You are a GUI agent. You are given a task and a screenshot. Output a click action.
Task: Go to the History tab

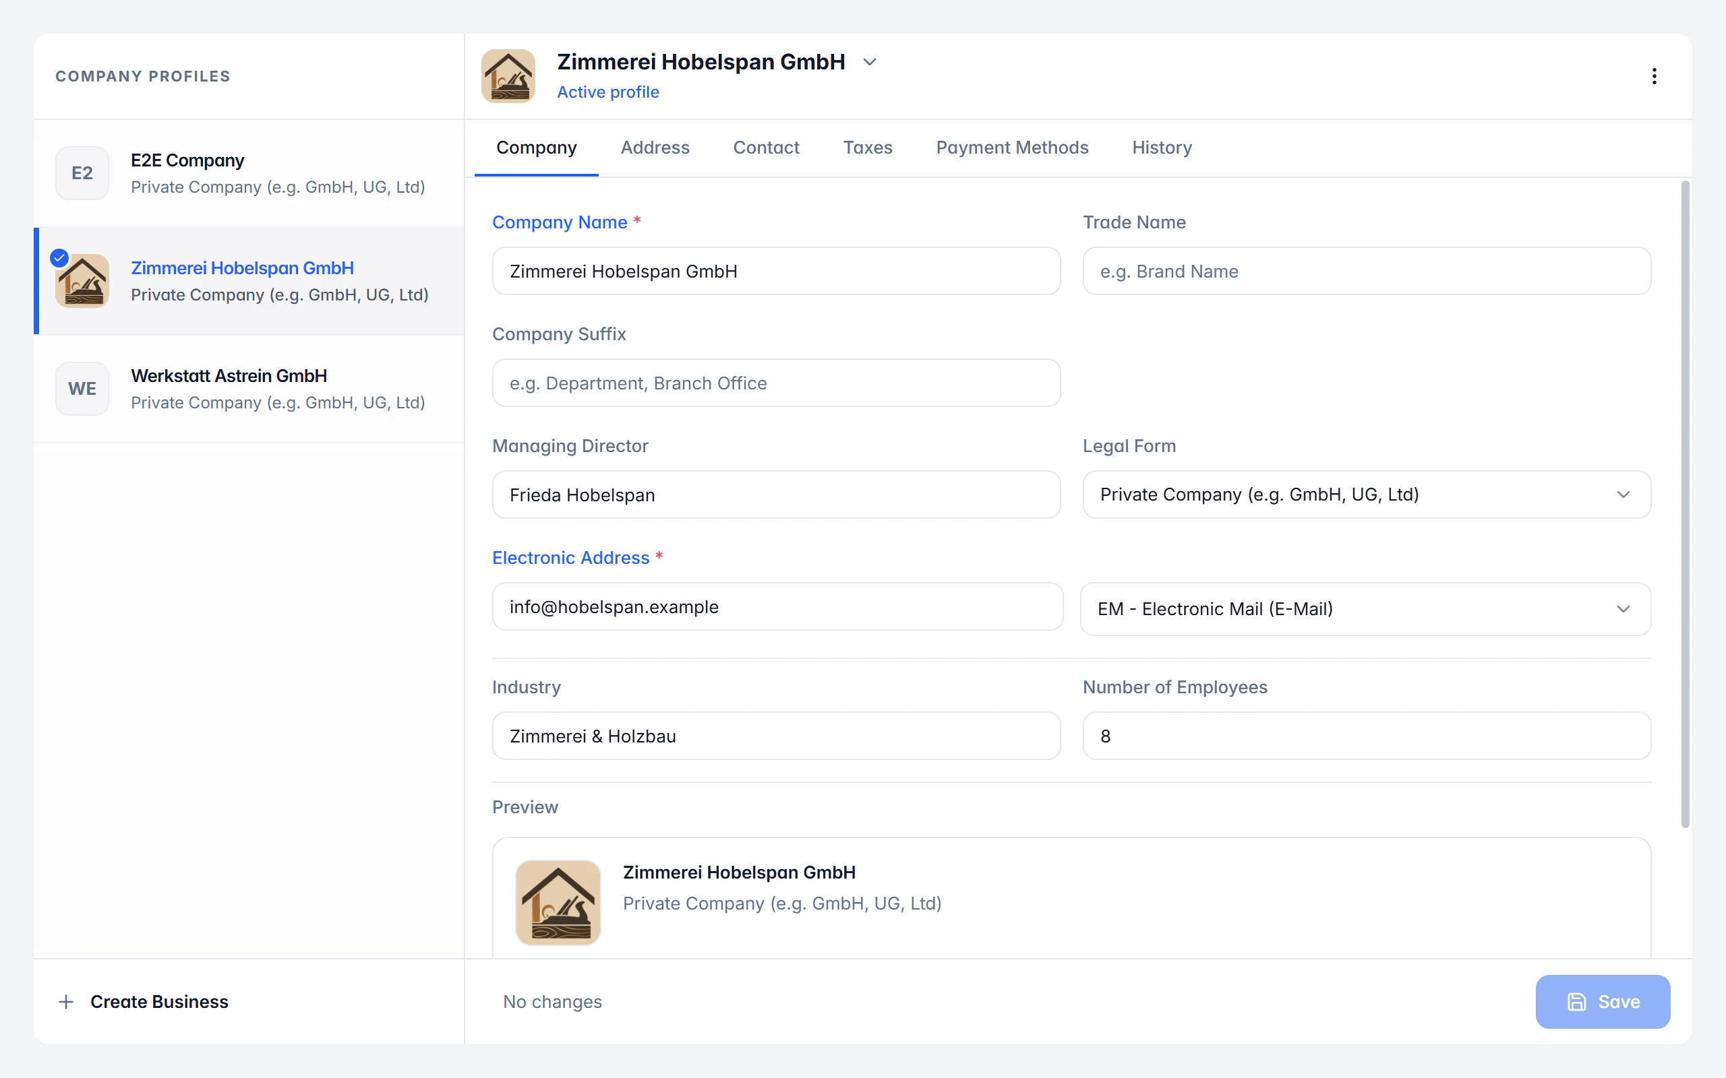click(x=1162, y=148)
